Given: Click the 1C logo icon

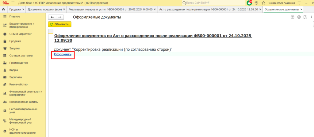Looking at the screenshot, I should coord(5,3).
